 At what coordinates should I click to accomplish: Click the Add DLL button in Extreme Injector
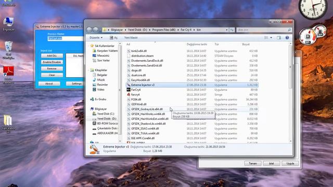(52, 56)
